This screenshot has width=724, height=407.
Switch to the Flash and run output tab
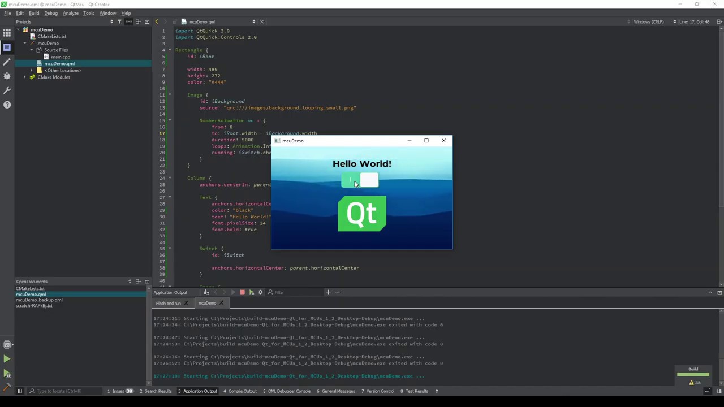click(x=168, y=304)
